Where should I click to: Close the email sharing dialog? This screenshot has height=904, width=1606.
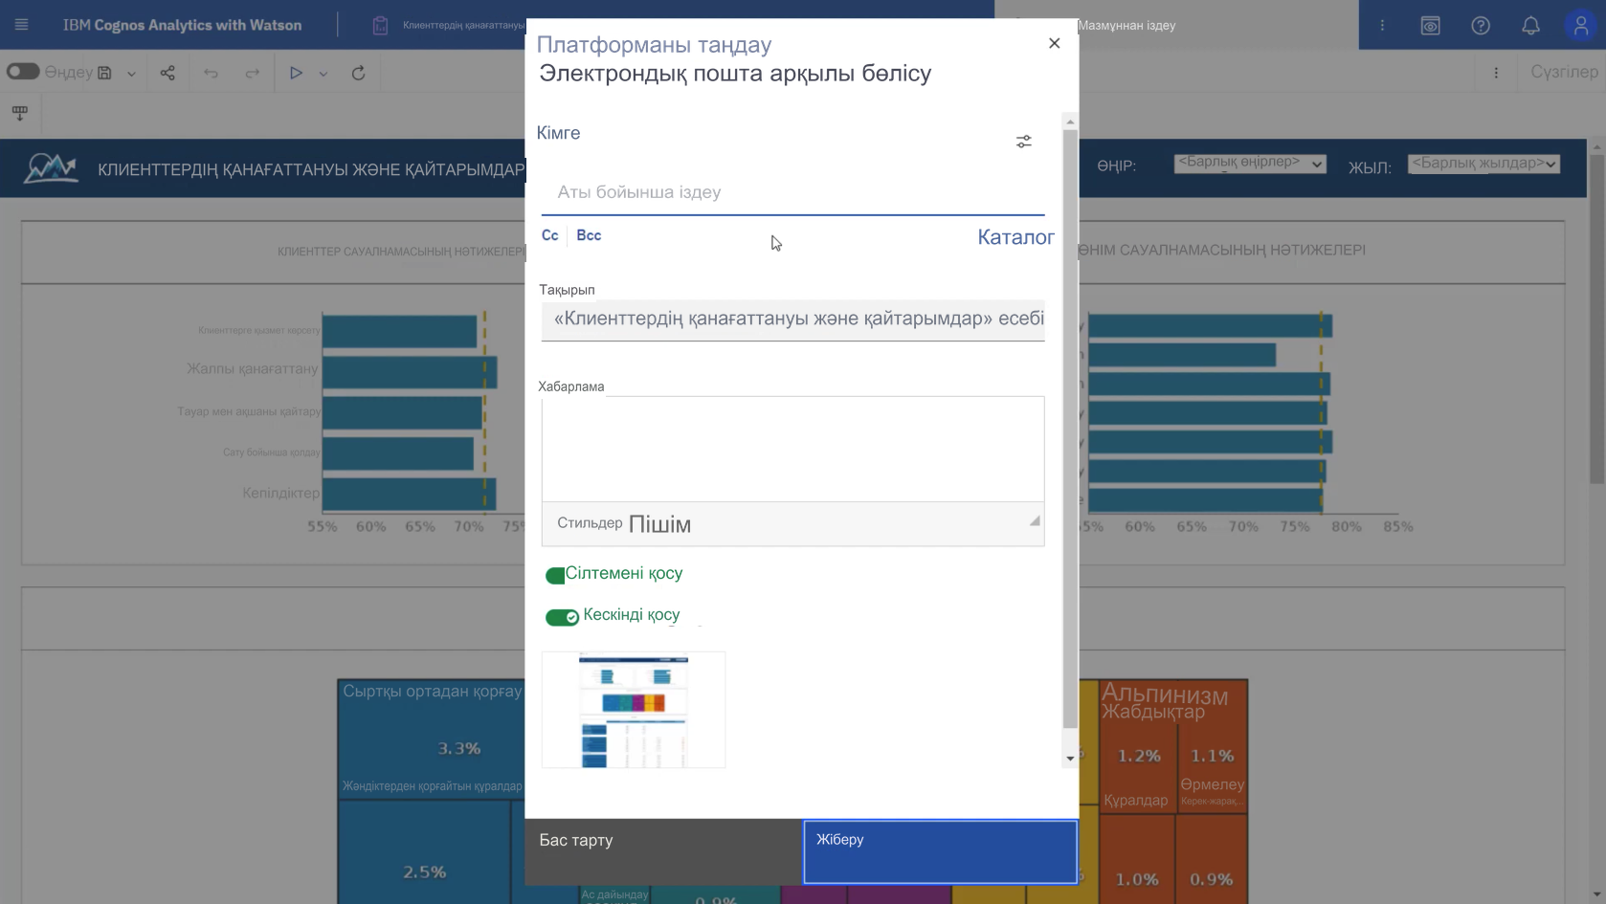pyautogui.click(x=1054, y=43)
